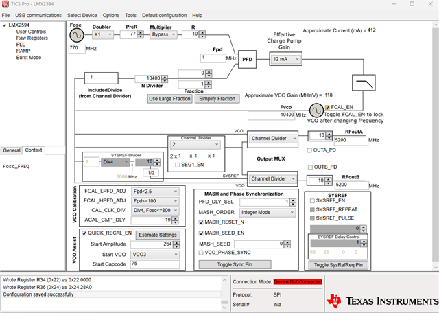This screenshot has height=313, width=439.
Task: Click the PreR value stepper
Action: (140, 34)
